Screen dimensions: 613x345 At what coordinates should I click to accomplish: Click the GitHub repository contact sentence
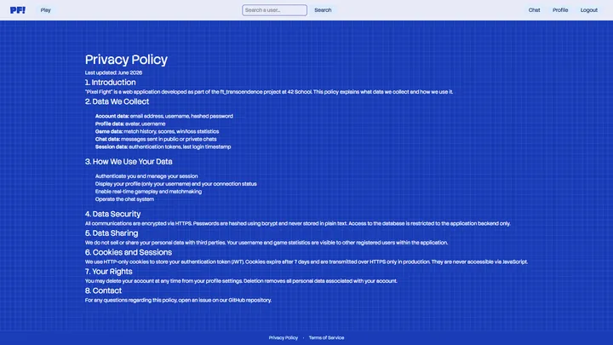pos(178,301)
